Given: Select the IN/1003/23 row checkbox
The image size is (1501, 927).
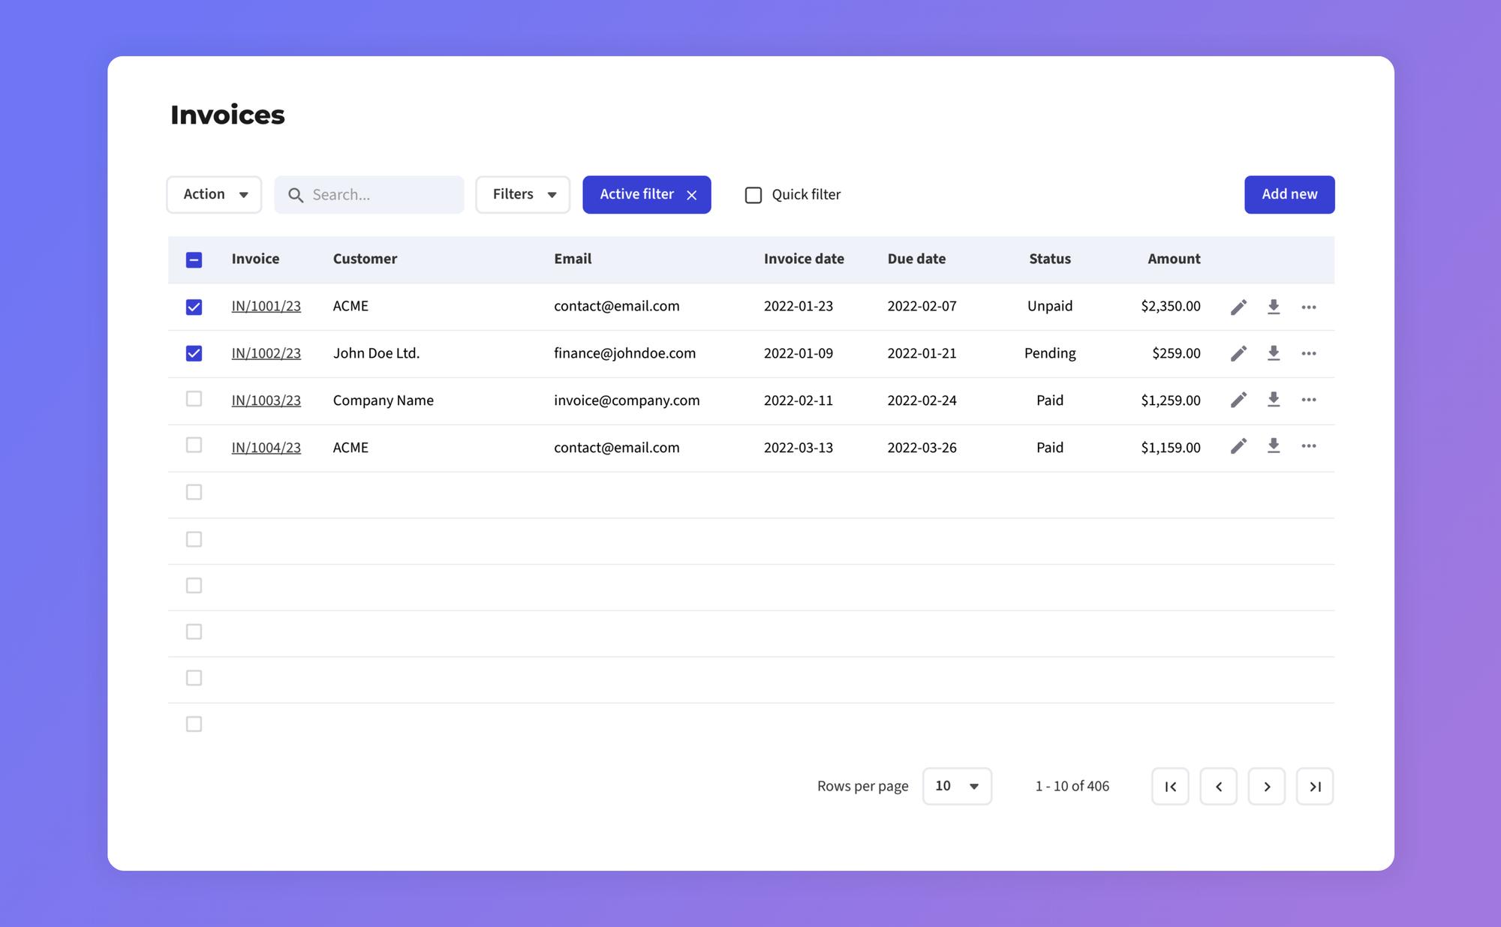Looking at the screenshot, I should pos(194,399).
